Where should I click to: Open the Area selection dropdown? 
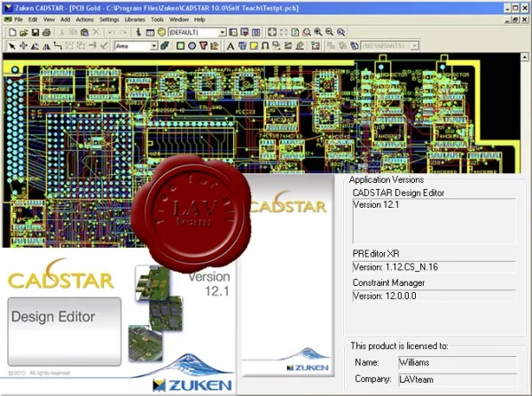click(153, 46)
